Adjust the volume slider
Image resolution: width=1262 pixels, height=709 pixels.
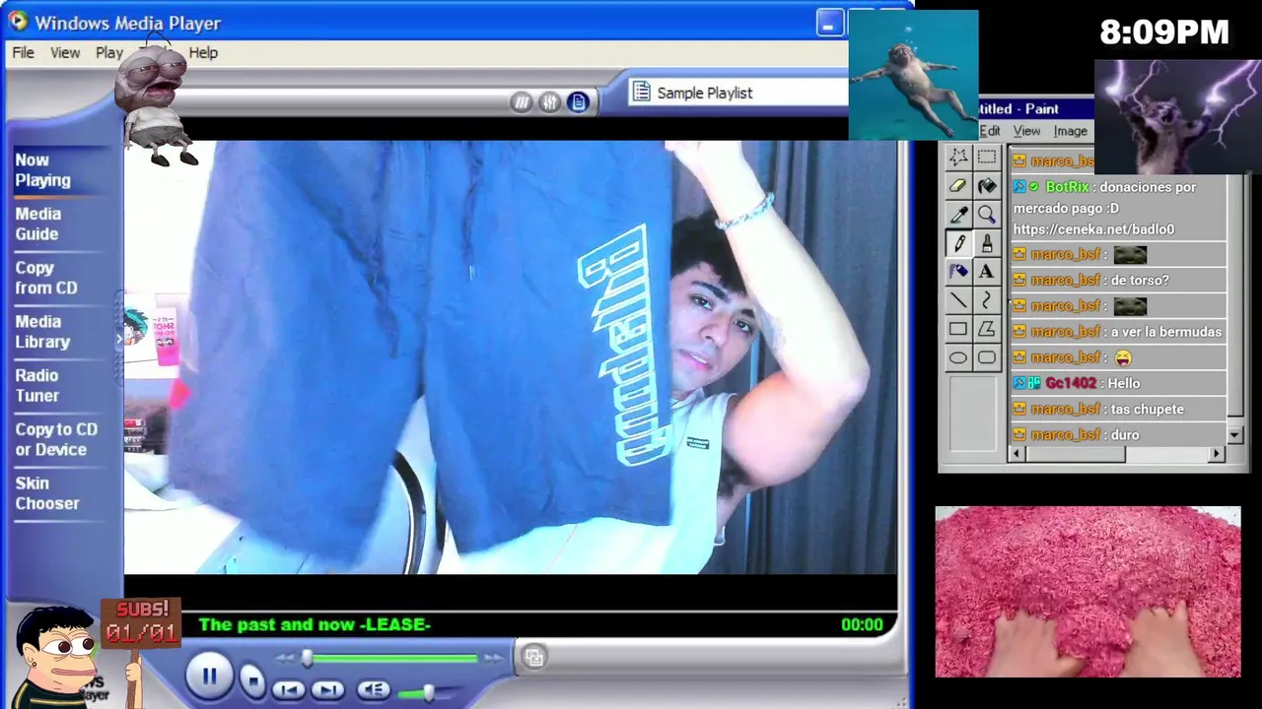click(x=429, y=693)
